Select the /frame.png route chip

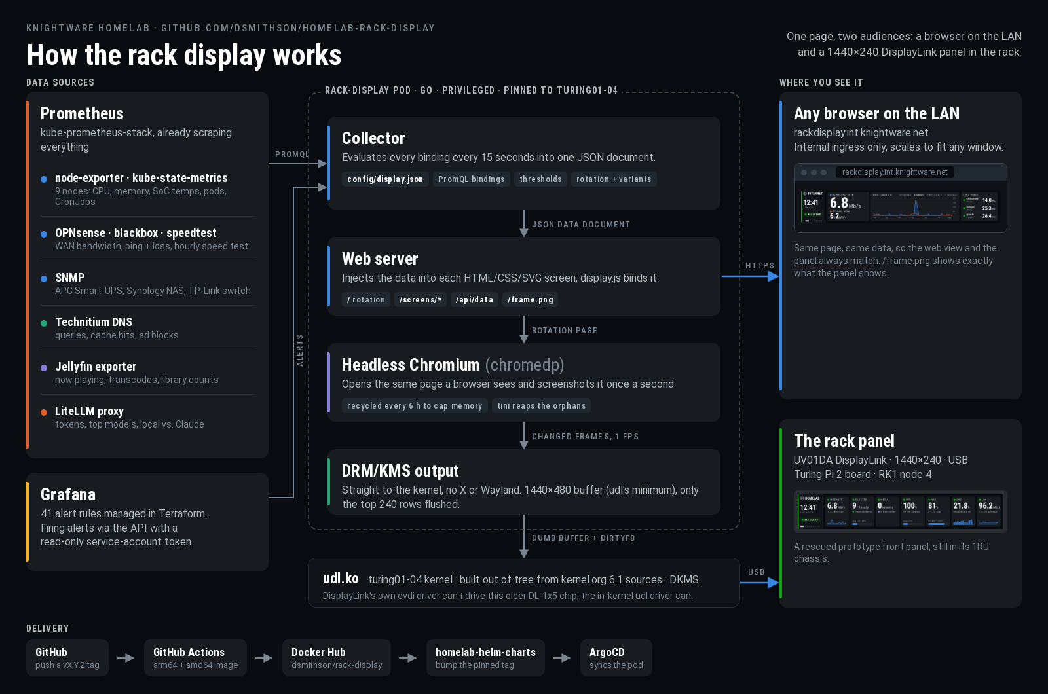(x=531, y=300)
